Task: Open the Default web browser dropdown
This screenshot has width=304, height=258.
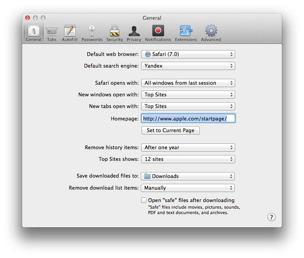Action: (x=188, y=54)
